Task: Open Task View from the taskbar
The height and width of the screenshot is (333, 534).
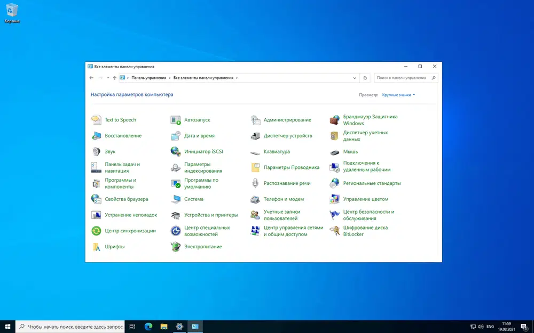Action: tap(132, 327)
